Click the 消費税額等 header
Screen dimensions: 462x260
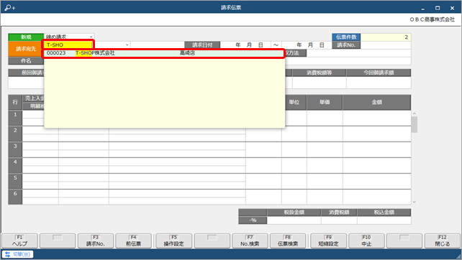319,73
